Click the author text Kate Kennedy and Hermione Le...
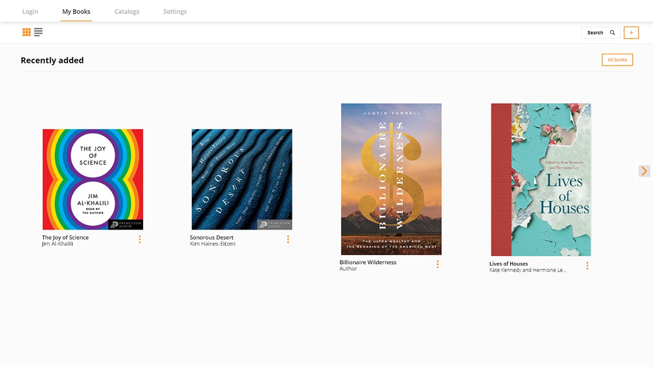The height and width of the screenshot is (367, 653). (x=528, y=270)
